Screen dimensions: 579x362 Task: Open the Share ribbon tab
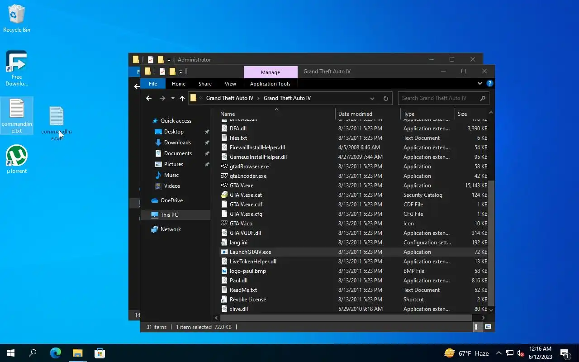[x=205, y=84]
